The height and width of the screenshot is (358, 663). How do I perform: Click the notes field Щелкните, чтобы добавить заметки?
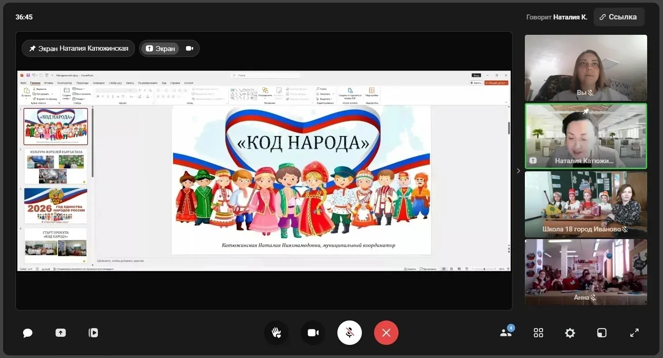pos(120,261)
